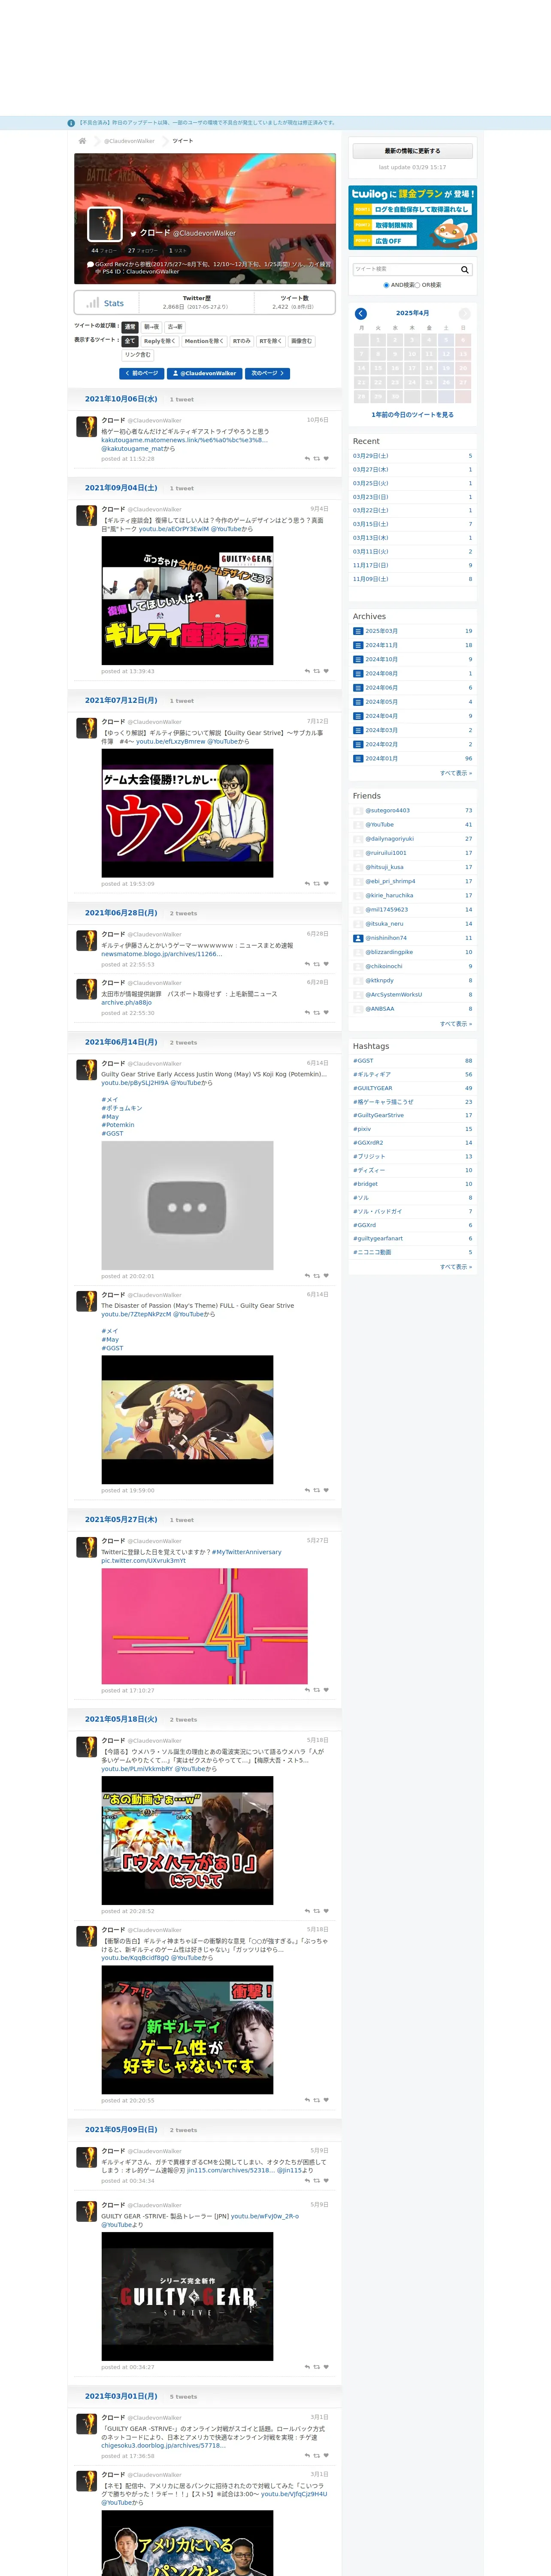Click #MyTwitterAnniversary hashtag in tweet
551x2576 pixels.
pyautogui.click(x=246, y=1552)
